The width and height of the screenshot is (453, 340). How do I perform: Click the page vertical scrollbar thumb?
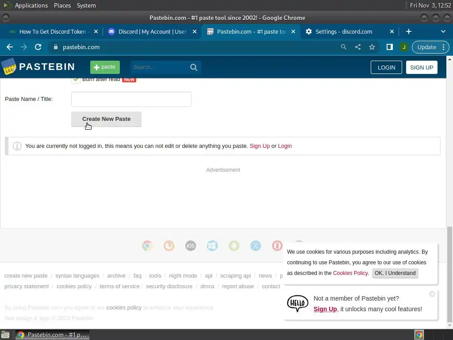449,274
